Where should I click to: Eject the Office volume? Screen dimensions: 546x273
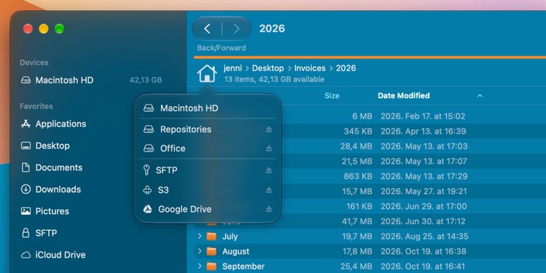(x=269, y=149)
